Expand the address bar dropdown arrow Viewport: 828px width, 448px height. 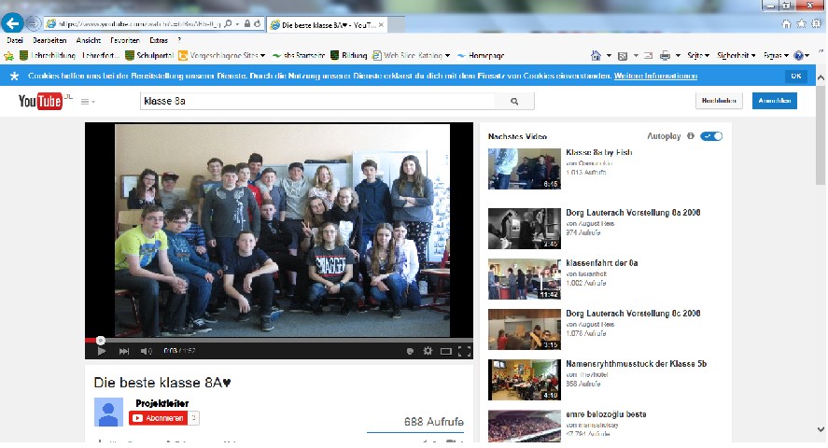[x=238, y=23]
